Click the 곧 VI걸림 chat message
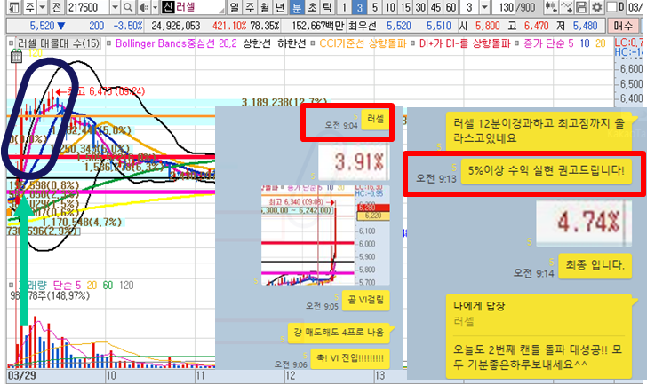Screen dimensions: 647x384 pos(365,300)
